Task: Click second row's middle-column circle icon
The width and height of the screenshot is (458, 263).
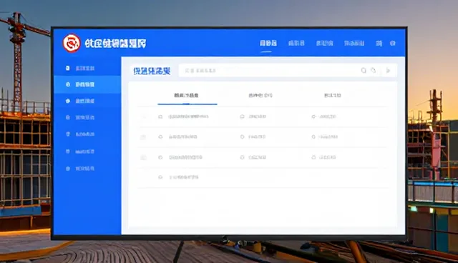Action: pos(242,137)
